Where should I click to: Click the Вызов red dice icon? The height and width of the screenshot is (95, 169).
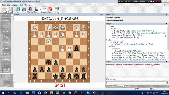pyautogui.click(x=50, y=9)
